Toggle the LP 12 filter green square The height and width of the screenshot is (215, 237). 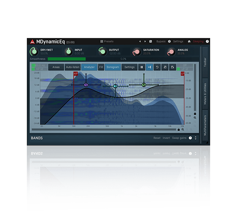point(179,69)
